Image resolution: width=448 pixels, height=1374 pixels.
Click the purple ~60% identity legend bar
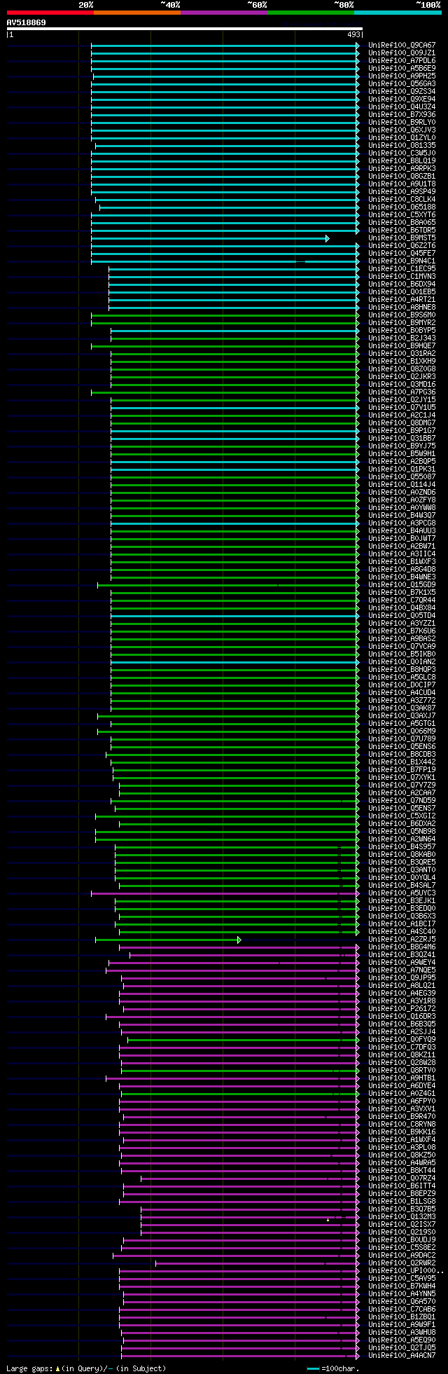223,13
